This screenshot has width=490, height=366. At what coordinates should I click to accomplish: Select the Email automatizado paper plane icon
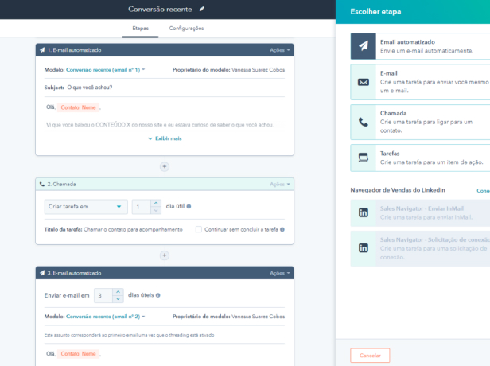(364, 47)
